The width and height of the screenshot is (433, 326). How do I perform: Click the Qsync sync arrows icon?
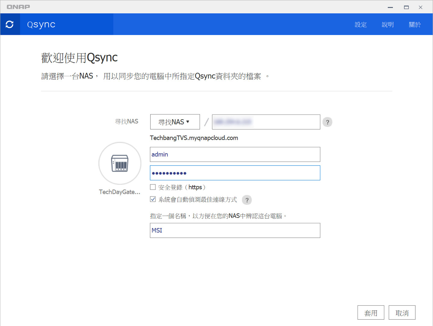[10, 24]
